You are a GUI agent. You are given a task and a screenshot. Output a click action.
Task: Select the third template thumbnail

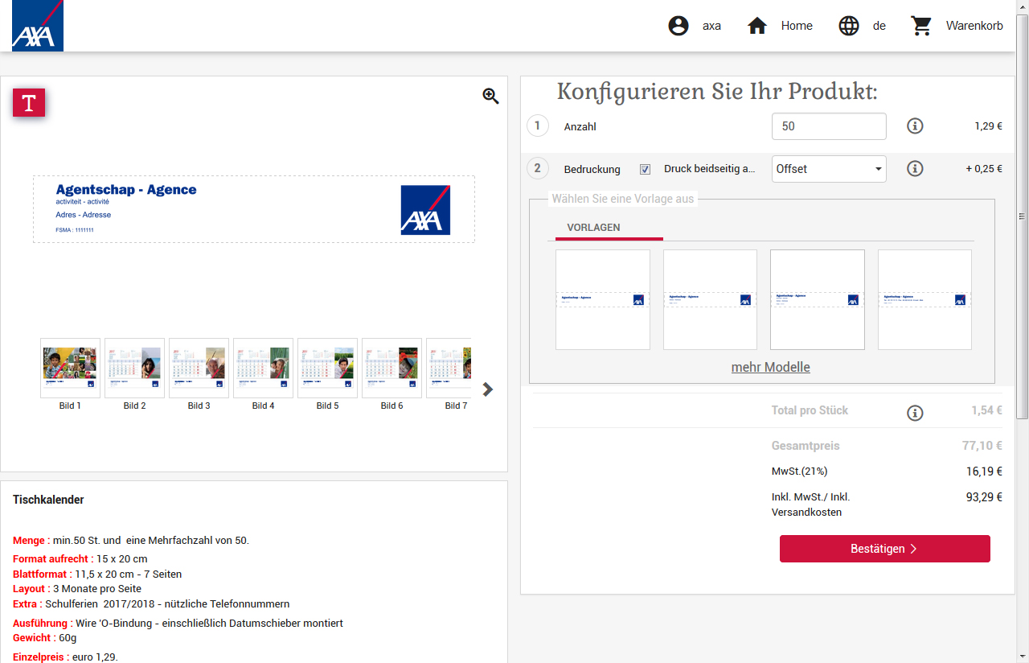818,299
